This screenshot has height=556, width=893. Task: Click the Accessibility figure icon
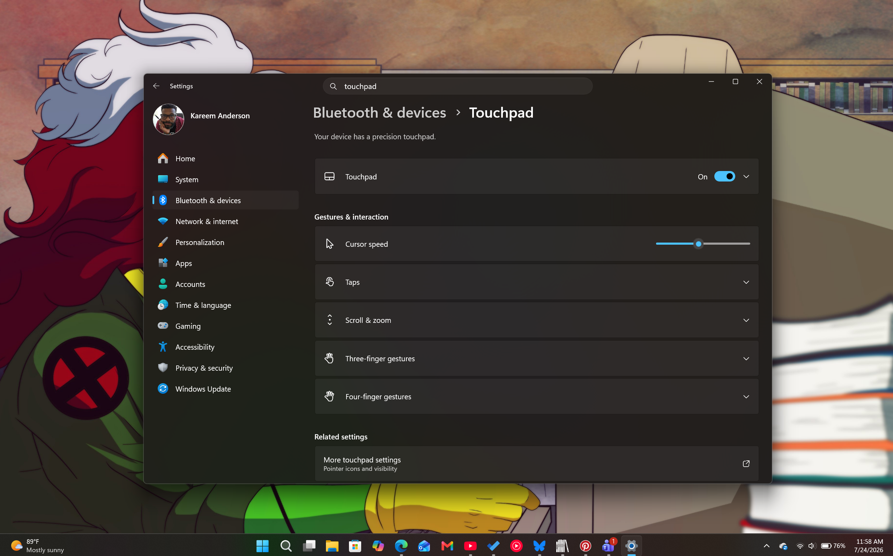pyautogui.click(x=163, y=347)
